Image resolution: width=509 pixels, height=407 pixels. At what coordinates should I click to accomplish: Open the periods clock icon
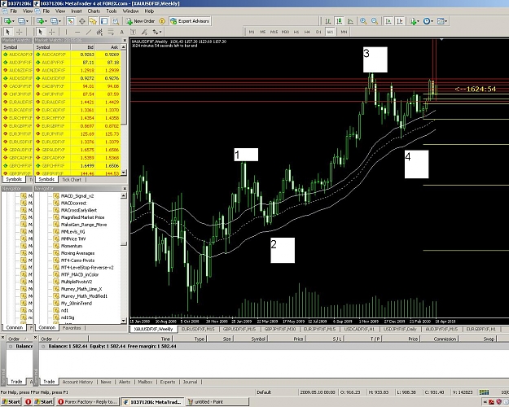[x=426, y=21]
